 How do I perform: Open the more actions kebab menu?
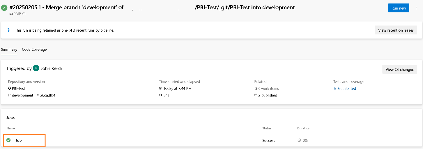pos(416,8)
